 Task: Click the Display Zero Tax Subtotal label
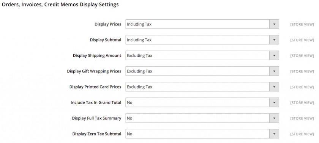click(96, 134)
